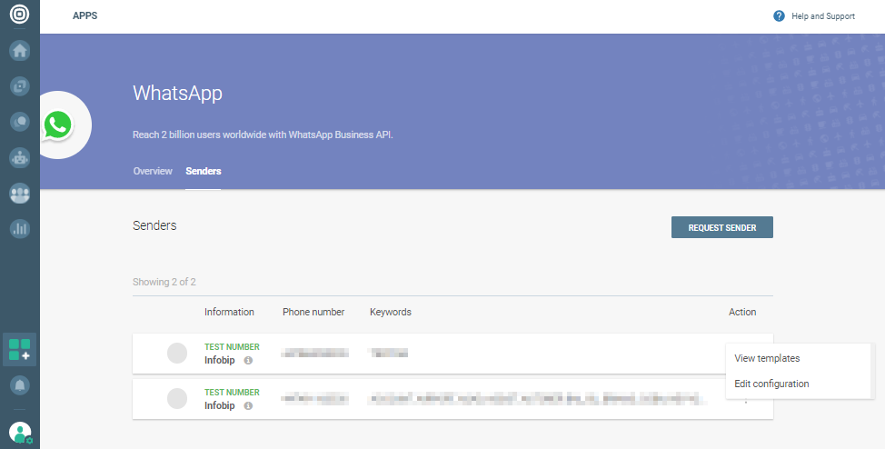Switch to the Overview tab
The image size is (885, 449).
click(x=153, y=171)
